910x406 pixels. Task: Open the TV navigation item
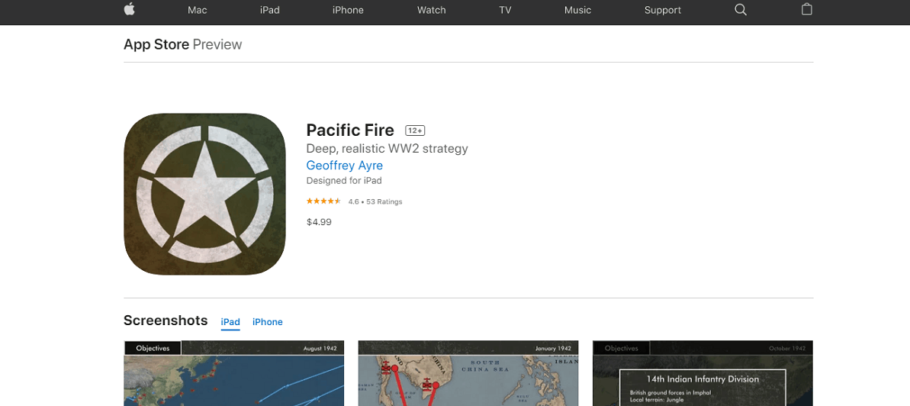click(505, 10)
